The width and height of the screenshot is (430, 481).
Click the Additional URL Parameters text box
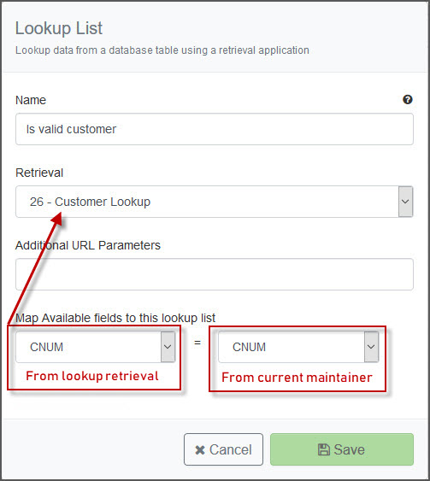pyautogui.click(x=215, y=274)
